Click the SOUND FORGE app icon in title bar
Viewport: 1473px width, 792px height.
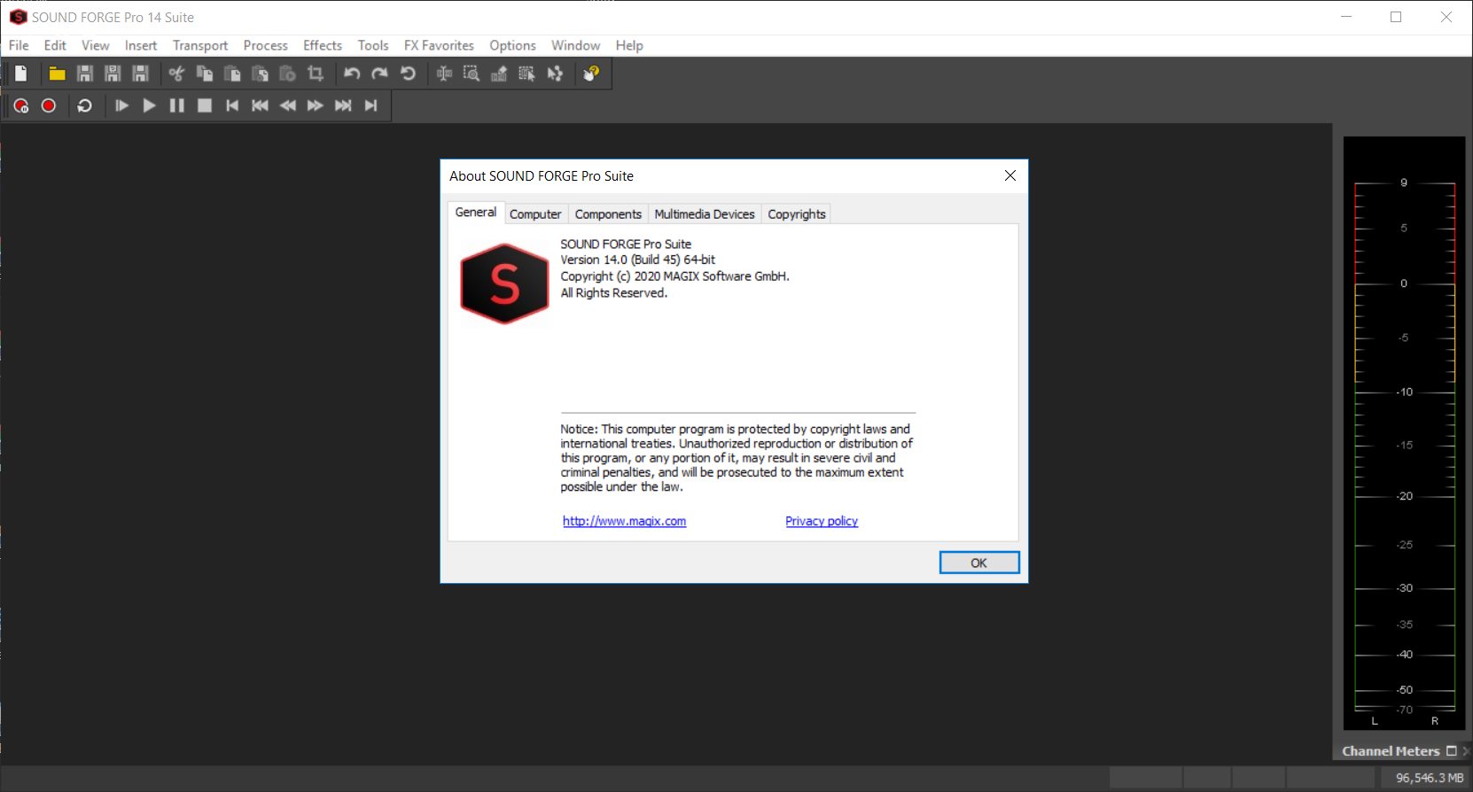click(x=18, y=17)
